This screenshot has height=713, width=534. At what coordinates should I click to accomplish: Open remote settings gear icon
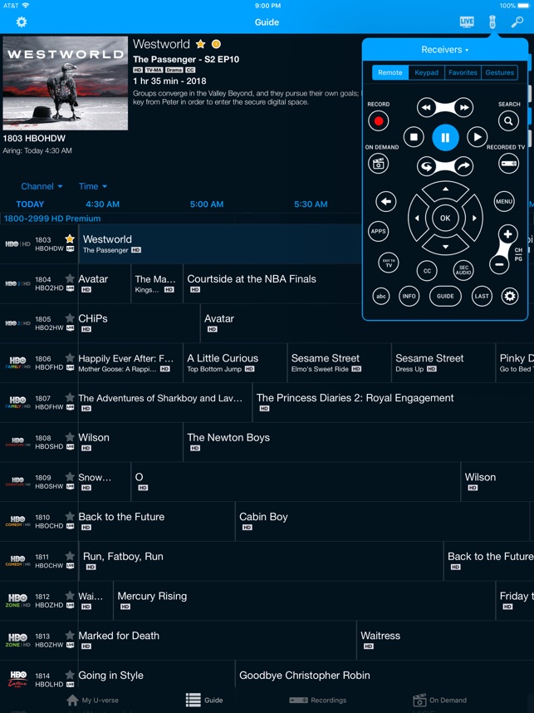tap(510, 296)
